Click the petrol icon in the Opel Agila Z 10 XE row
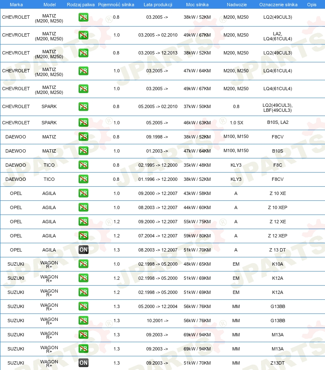Screen dimensions: 325x370 [84, 193]
